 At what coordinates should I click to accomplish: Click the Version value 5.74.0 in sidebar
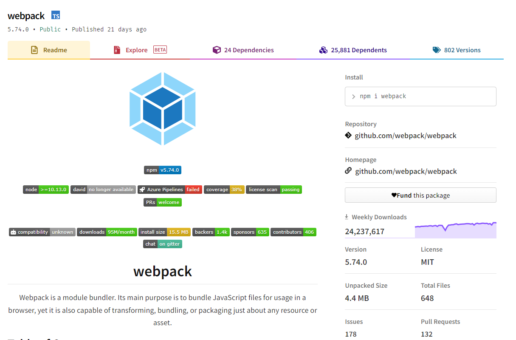pyautogui.click(x=356, y=262)
